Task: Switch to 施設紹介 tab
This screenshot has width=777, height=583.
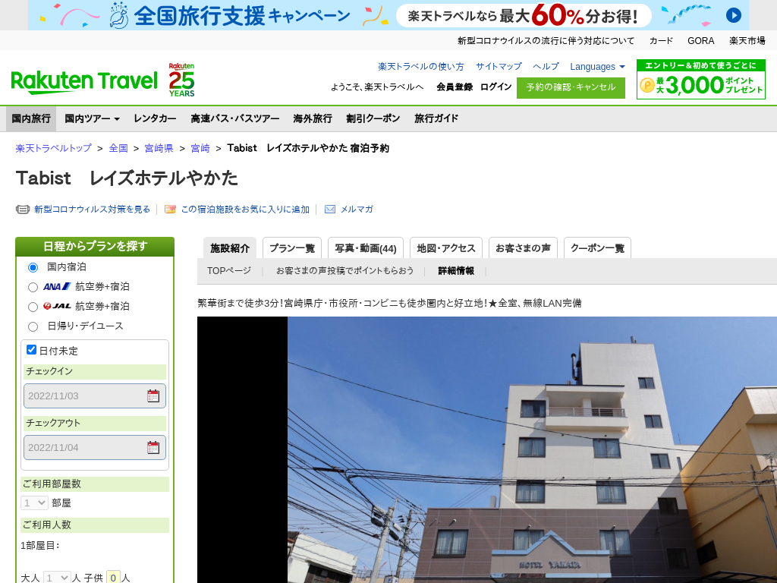Action: coord(230,248)
